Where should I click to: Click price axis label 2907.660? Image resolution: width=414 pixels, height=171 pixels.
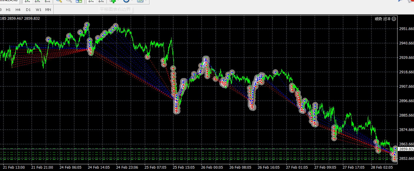[406, 87]
